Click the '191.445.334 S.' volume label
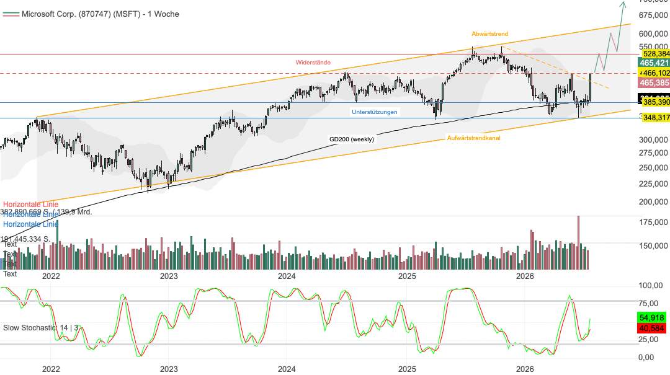This screenshot has height=375, width=670. pos(25,239)
